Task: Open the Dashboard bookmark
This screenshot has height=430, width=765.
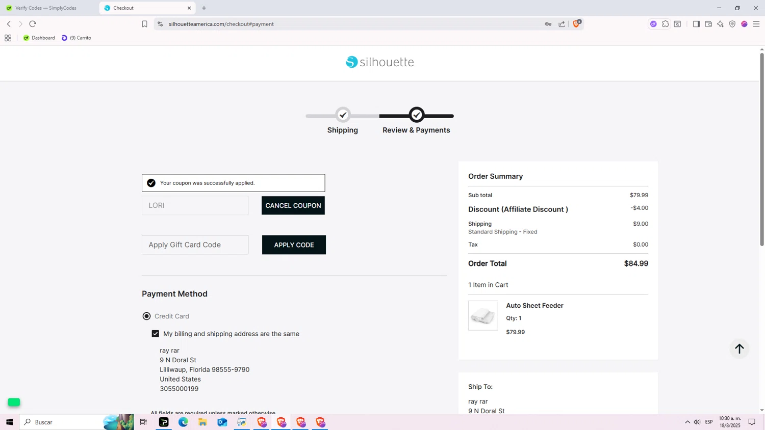Action: [x=39, y=38]
